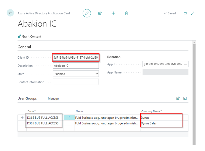This screenshot has width=205, height=151.
Task: Click the Description field with Abakion IC
Action: tap(76, 66)
